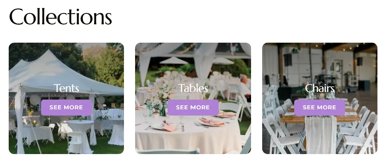383x161 pixels.
Task: Click the See More button under Tables
Action: [x=193, y=108]
